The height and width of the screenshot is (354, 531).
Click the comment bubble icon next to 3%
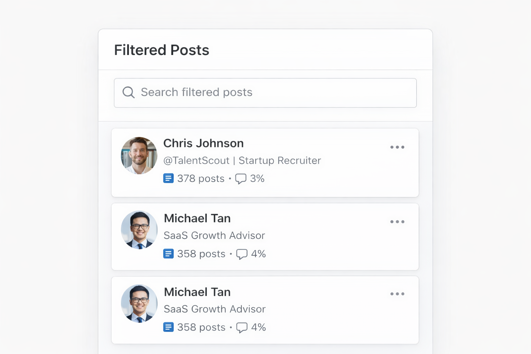pos(241,179)
